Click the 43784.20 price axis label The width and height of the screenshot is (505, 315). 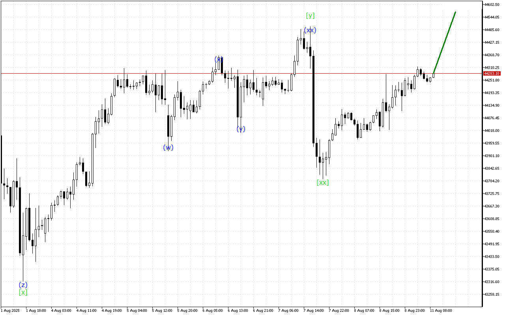click(x=492, y=181)
